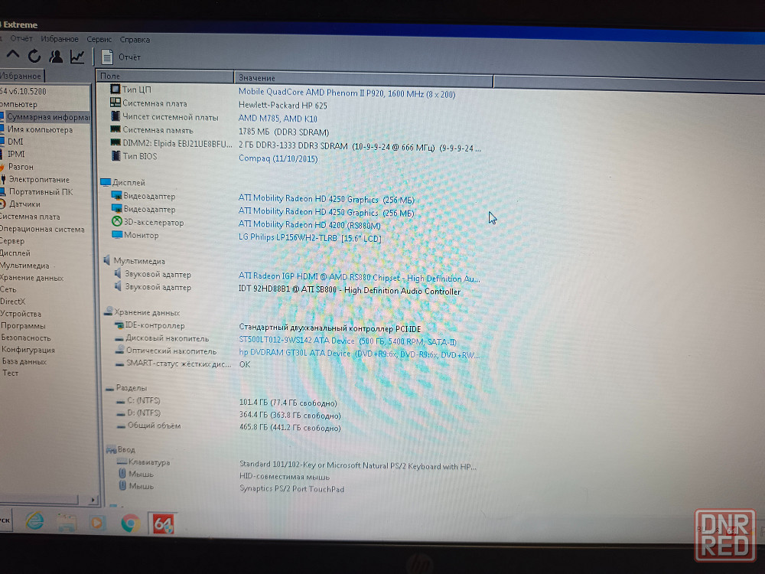Screen dimensions: 765x574
Task: Select Имя компьютера tree item
Action: pos(40,130)
